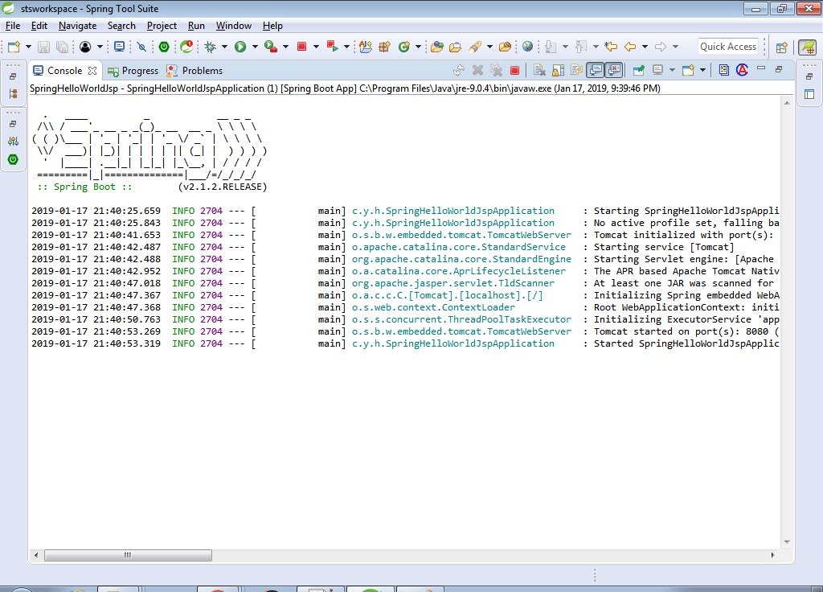The height and width of the screenshot is (592, 823).
Task: Terminate the process with console red stop button
Action: coord(515,71)
